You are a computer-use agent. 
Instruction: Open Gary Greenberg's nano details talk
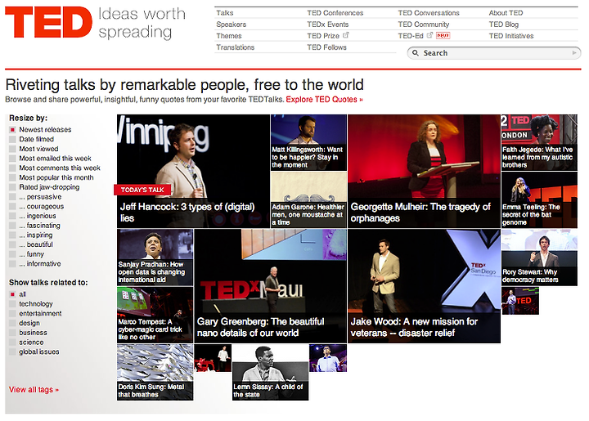271,286
